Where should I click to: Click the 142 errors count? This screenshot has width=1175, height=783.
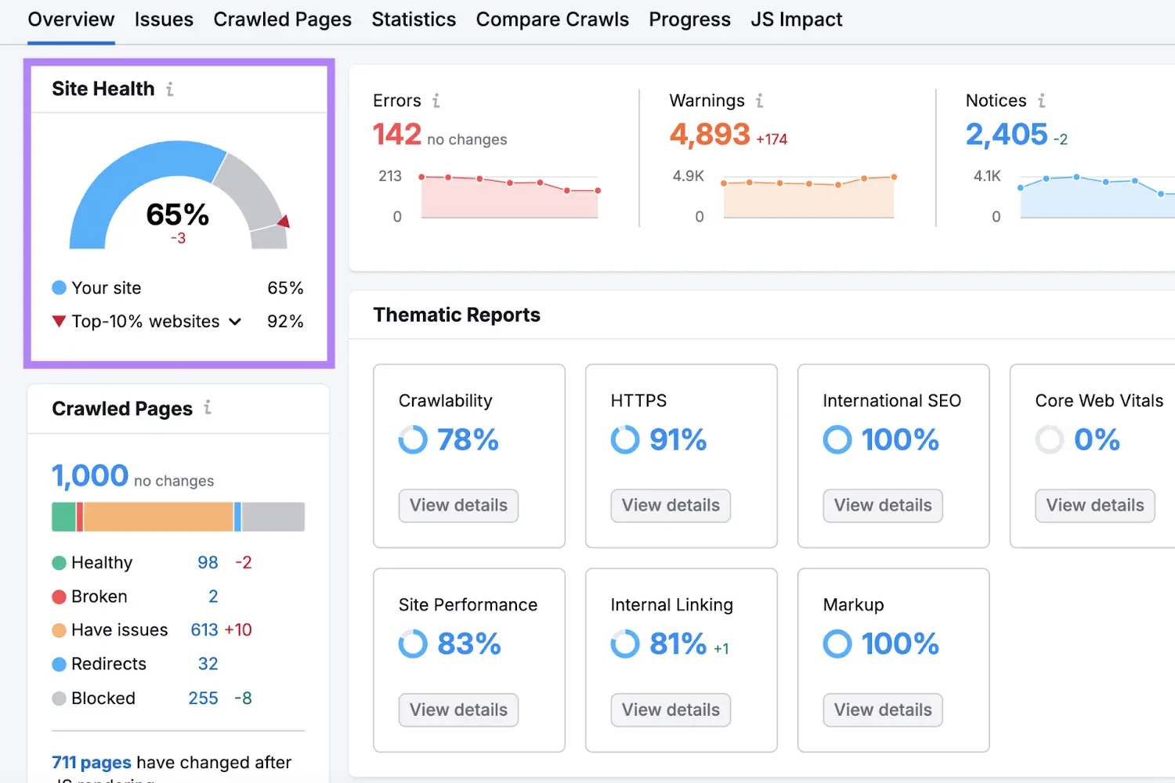point(397,135)
